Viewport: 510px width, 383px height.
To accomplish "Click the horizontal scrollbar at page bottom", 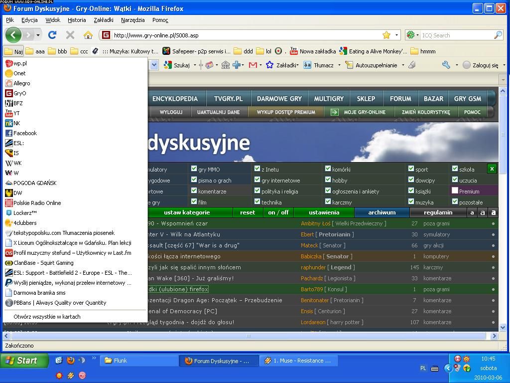I will pyautogui.click(x=249, y=336).
